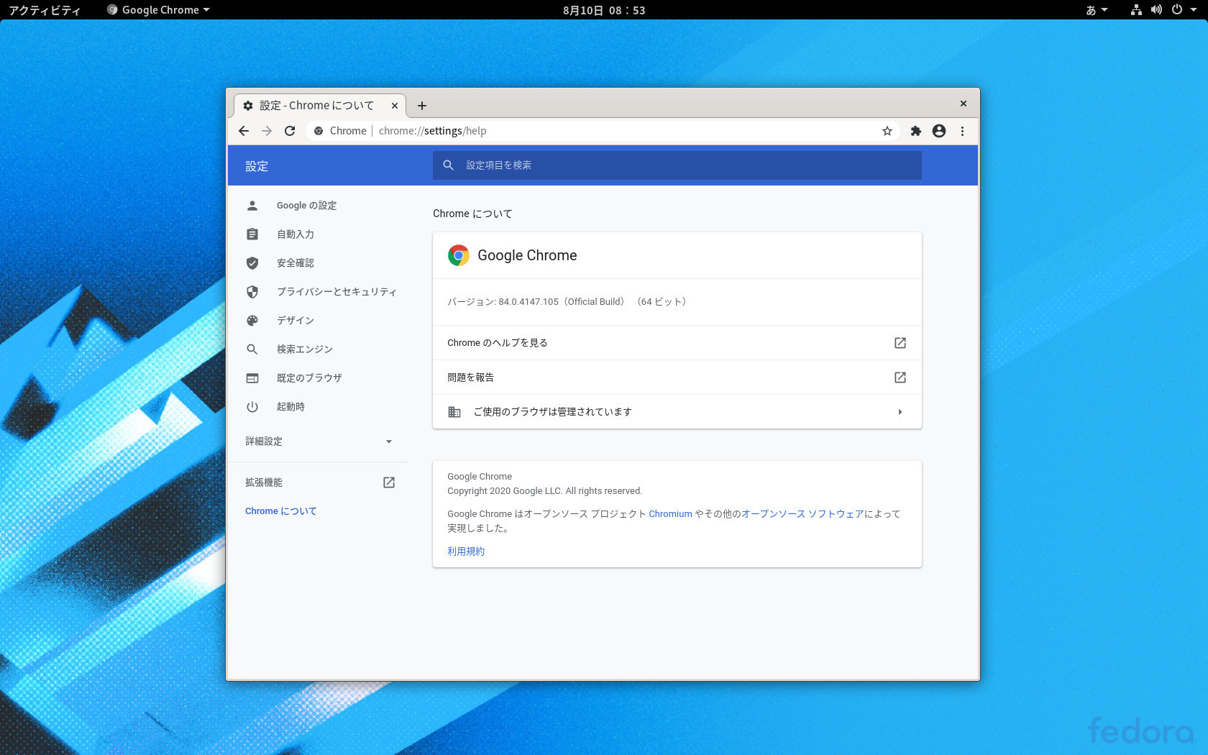Open the input method あ dropdown

pos(1097,10)
